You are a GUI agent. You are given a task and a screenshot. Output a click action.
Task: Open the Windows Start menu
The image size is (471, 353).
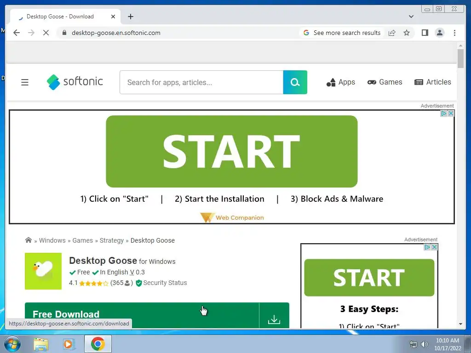pos(12,344)
